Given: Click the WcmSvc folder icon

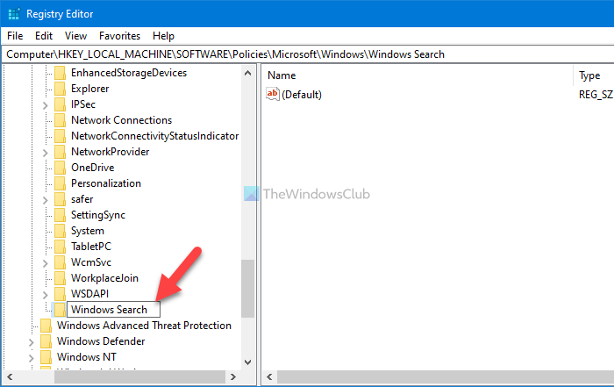Looking at the screenshot, I should [60, 262].
